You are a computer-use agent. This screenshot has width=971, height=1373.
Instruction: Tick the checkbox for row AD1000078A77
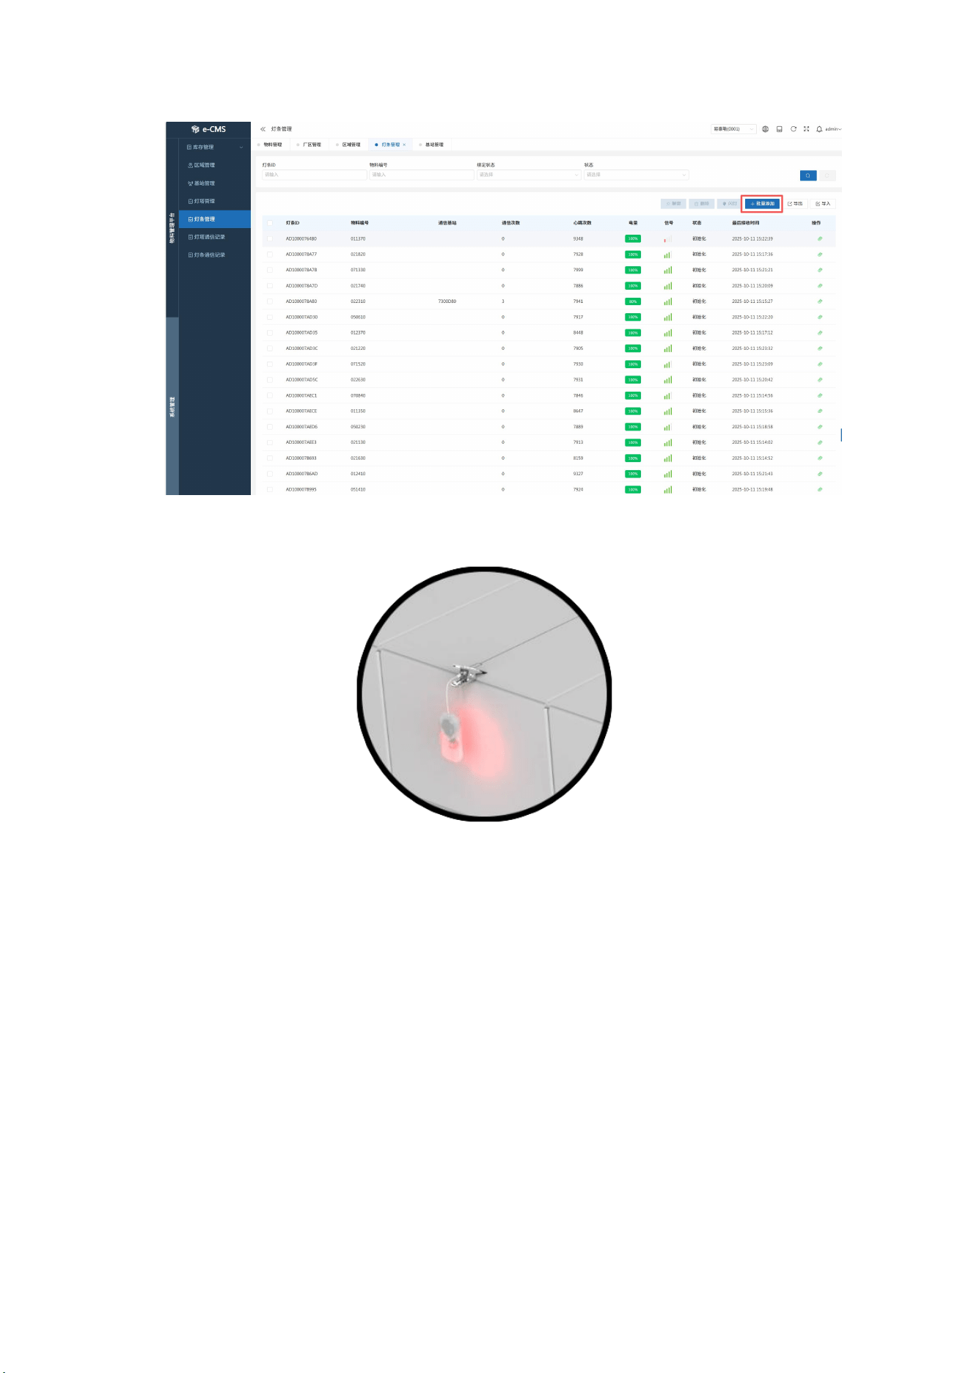(270, 255)
